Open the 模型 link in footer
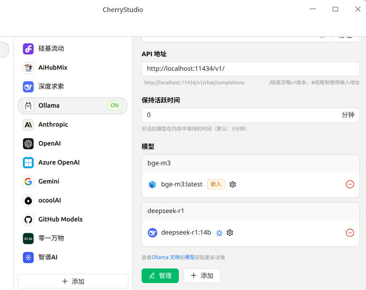 coord(190,257)
